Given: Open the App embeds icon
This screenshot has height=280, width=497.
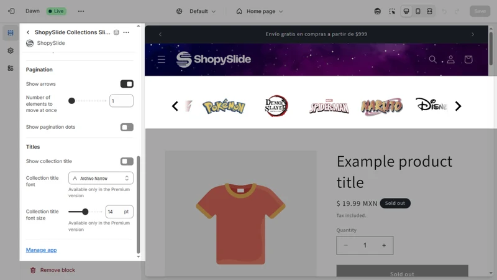Looking at the screenshot, I should click(11, 68).
